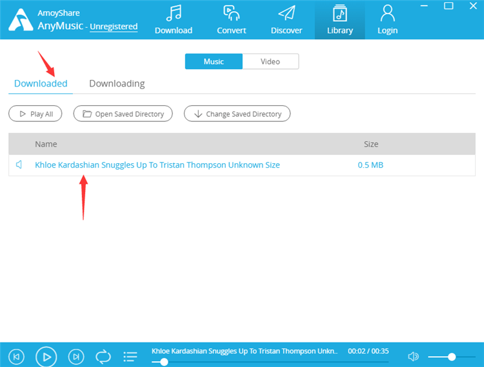Screen dimensions: 484x367
Task: Open the Login page
Action: (387, 20)
